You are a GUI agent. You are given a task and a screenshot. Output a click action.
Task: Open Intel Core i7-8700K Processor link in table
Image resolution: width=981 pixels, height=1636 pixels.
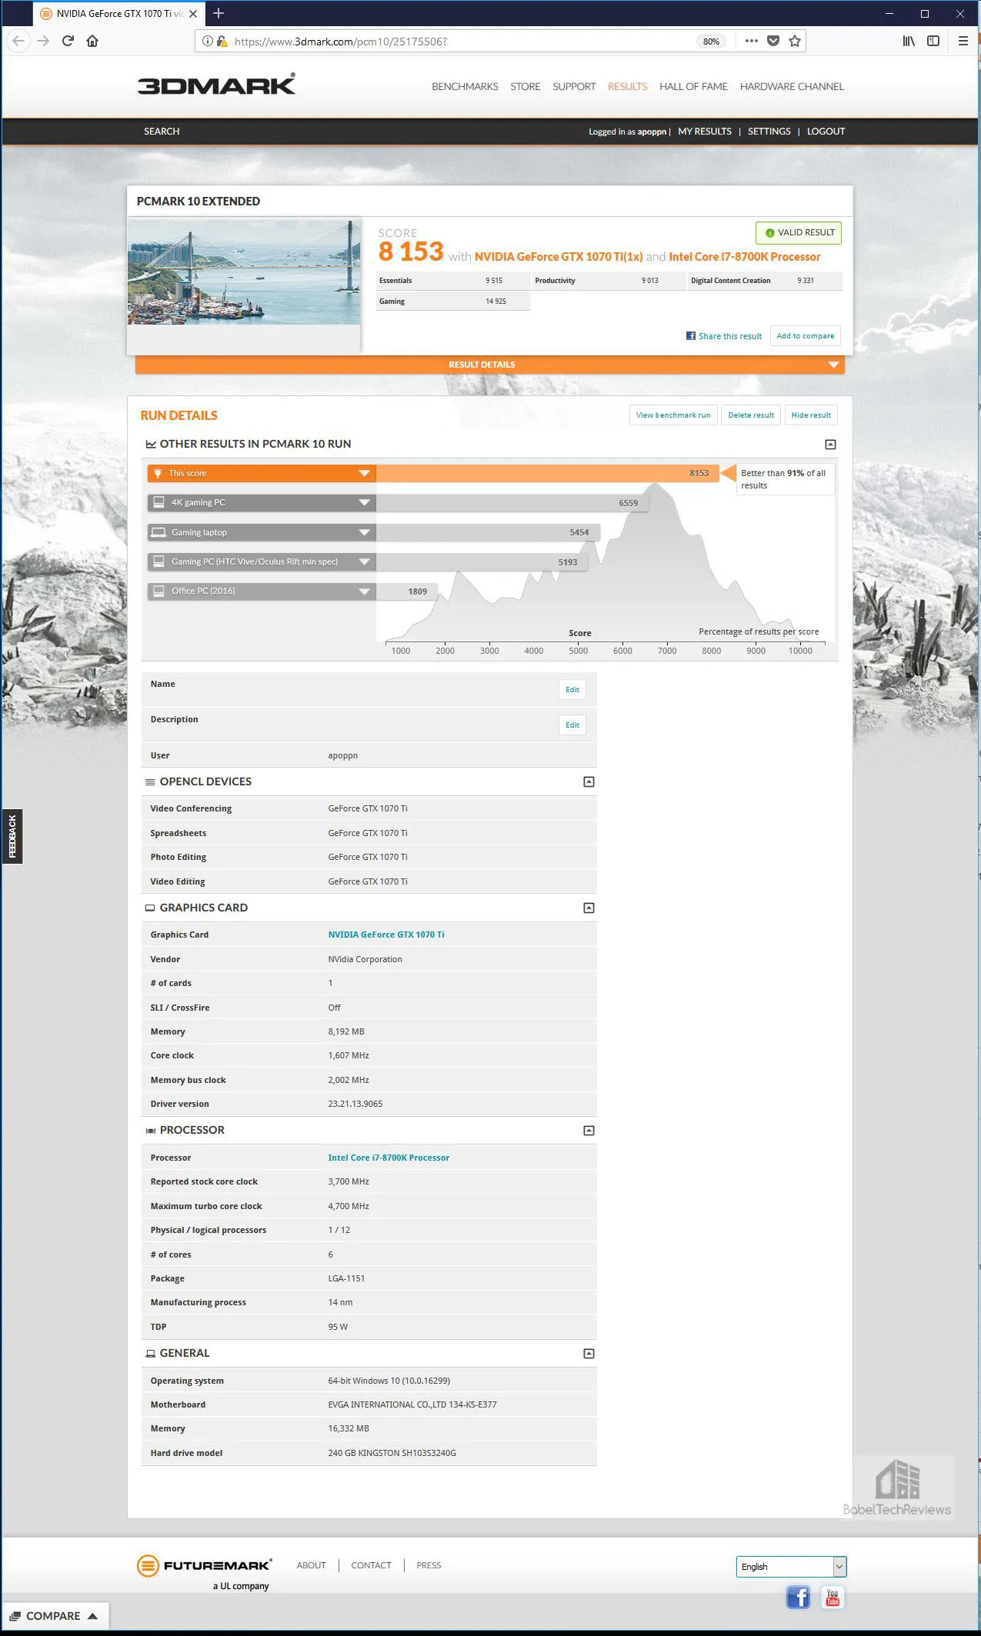tap(389, 1158)
